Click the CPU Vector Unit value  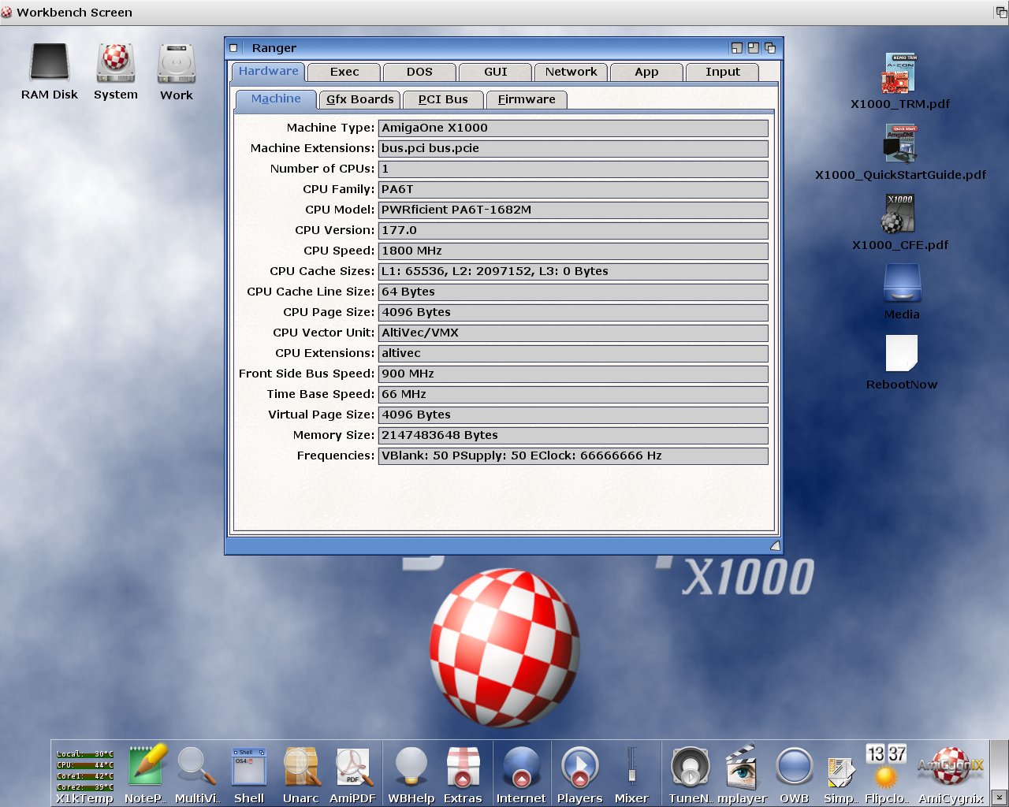point(573,333)
